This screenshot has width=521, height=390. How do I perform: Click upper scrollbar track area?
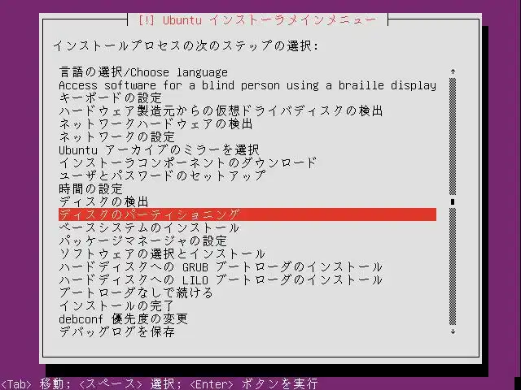[x=453, y=136]
